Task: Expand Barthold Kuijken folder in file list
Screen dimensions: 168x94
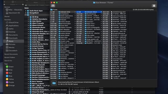Action: (x=28, y=67)
